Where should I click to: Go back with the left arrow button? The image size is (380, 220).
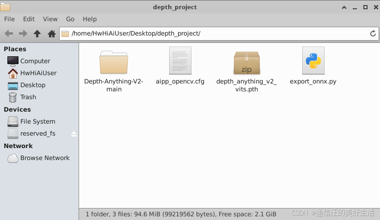9,34
